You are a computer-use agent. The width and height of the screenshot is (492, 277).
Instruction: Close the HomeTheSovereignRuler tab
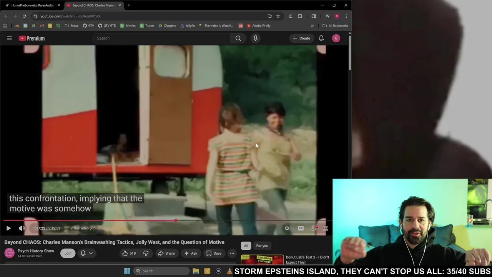point(58,5)
